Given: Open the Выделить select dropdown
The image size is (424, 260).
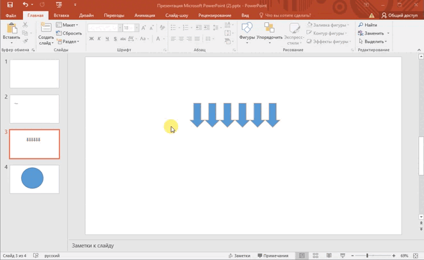Looking at the screenshot, I should [373, 42].
